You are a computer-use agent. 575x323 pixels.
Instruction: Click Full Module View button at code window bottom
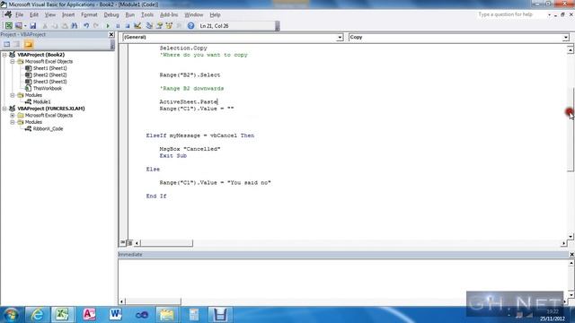click(129, 243)
